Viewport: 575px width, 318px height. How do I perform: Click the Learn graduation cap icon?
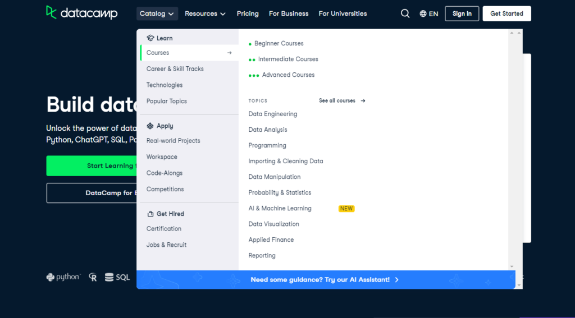(150, 38)
